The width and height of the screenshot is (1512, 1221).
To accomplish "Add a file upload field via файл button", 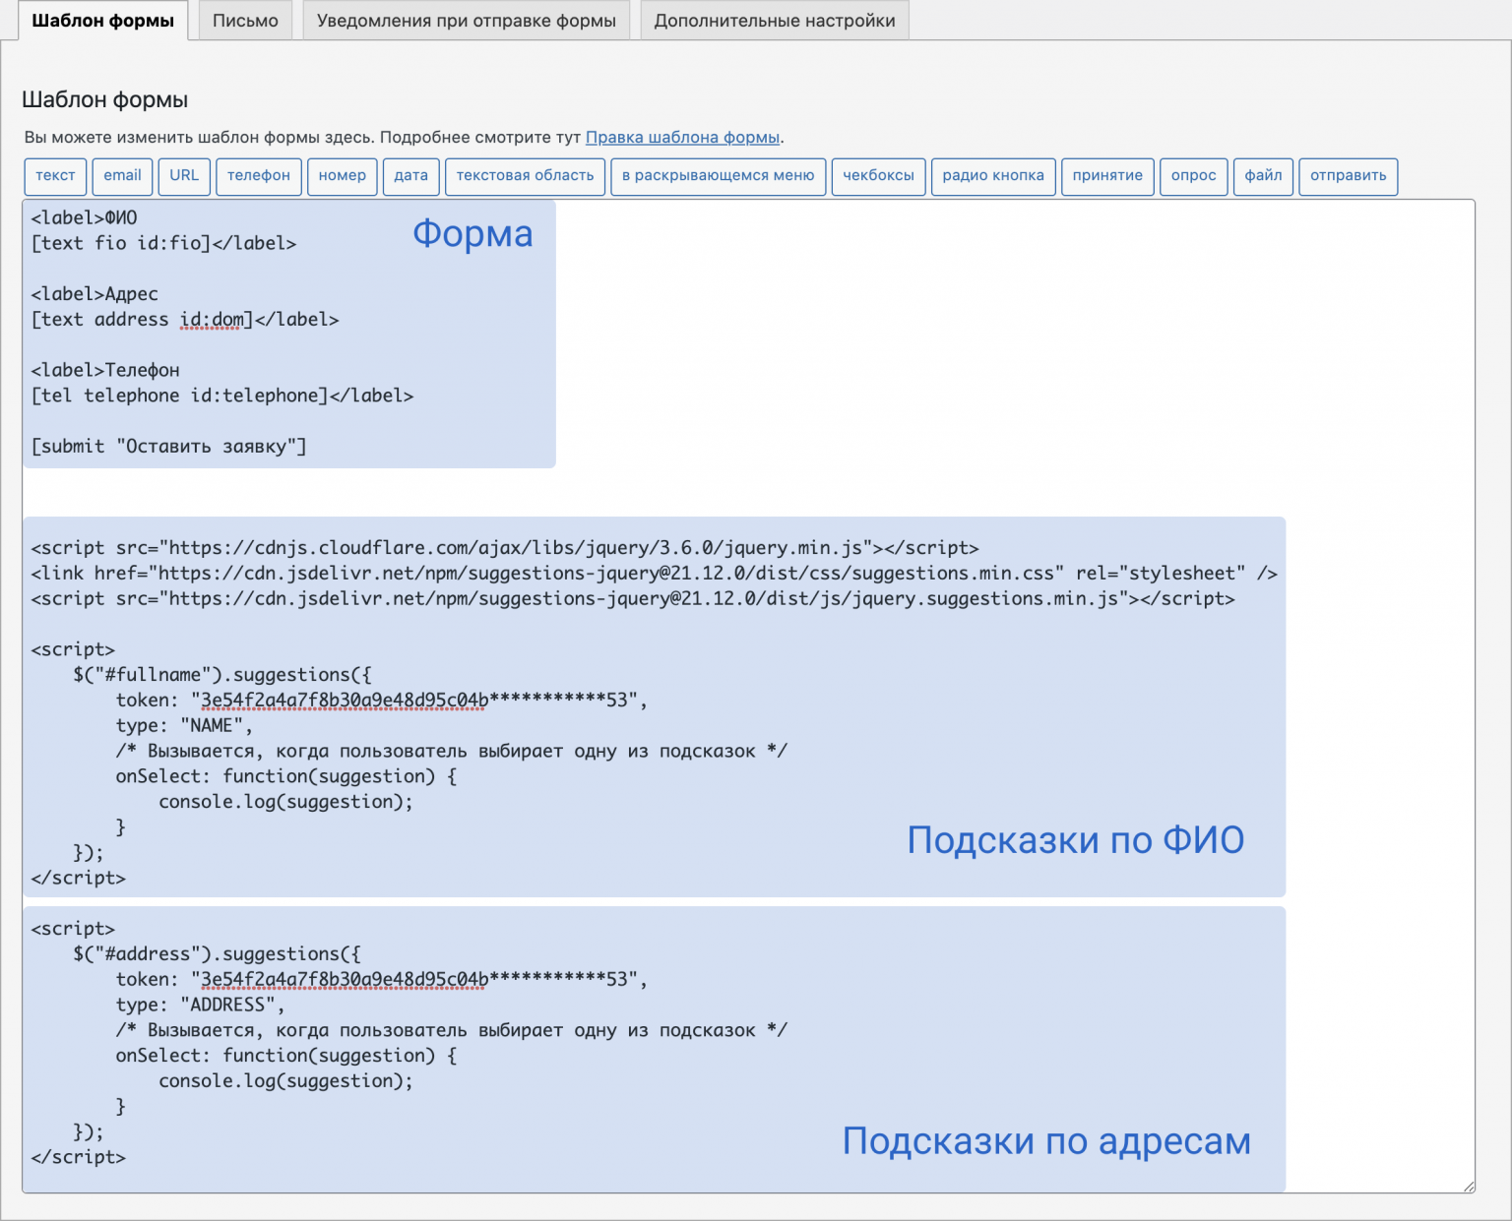I will tap(1263, 176).
